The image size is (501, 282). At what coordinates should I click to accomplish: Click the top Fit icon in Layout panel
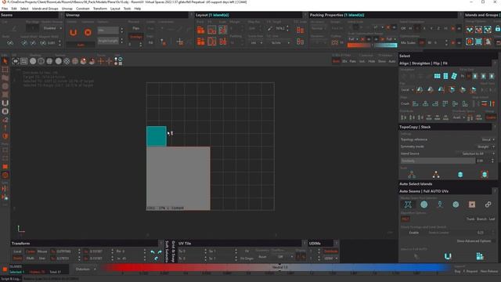211,31
